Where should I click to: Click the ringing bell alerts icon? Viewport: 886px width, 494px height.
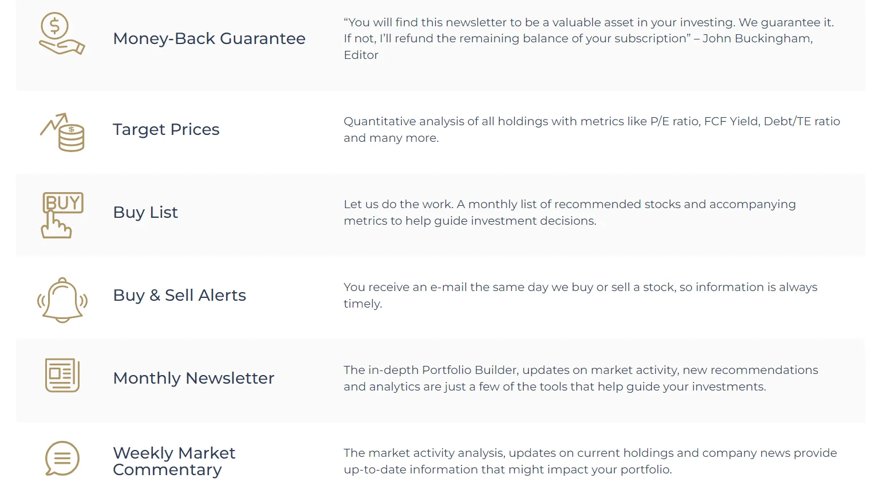coord(62,300)
